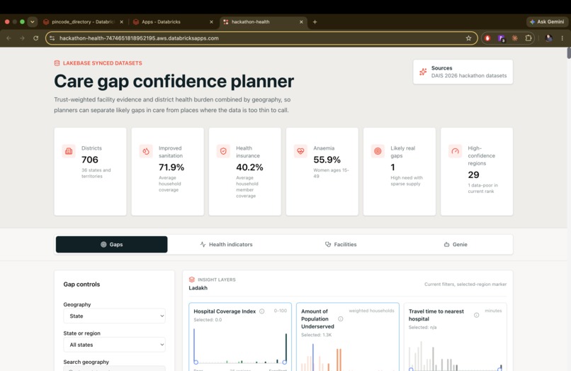Close the hackathon-health tab

301,22
